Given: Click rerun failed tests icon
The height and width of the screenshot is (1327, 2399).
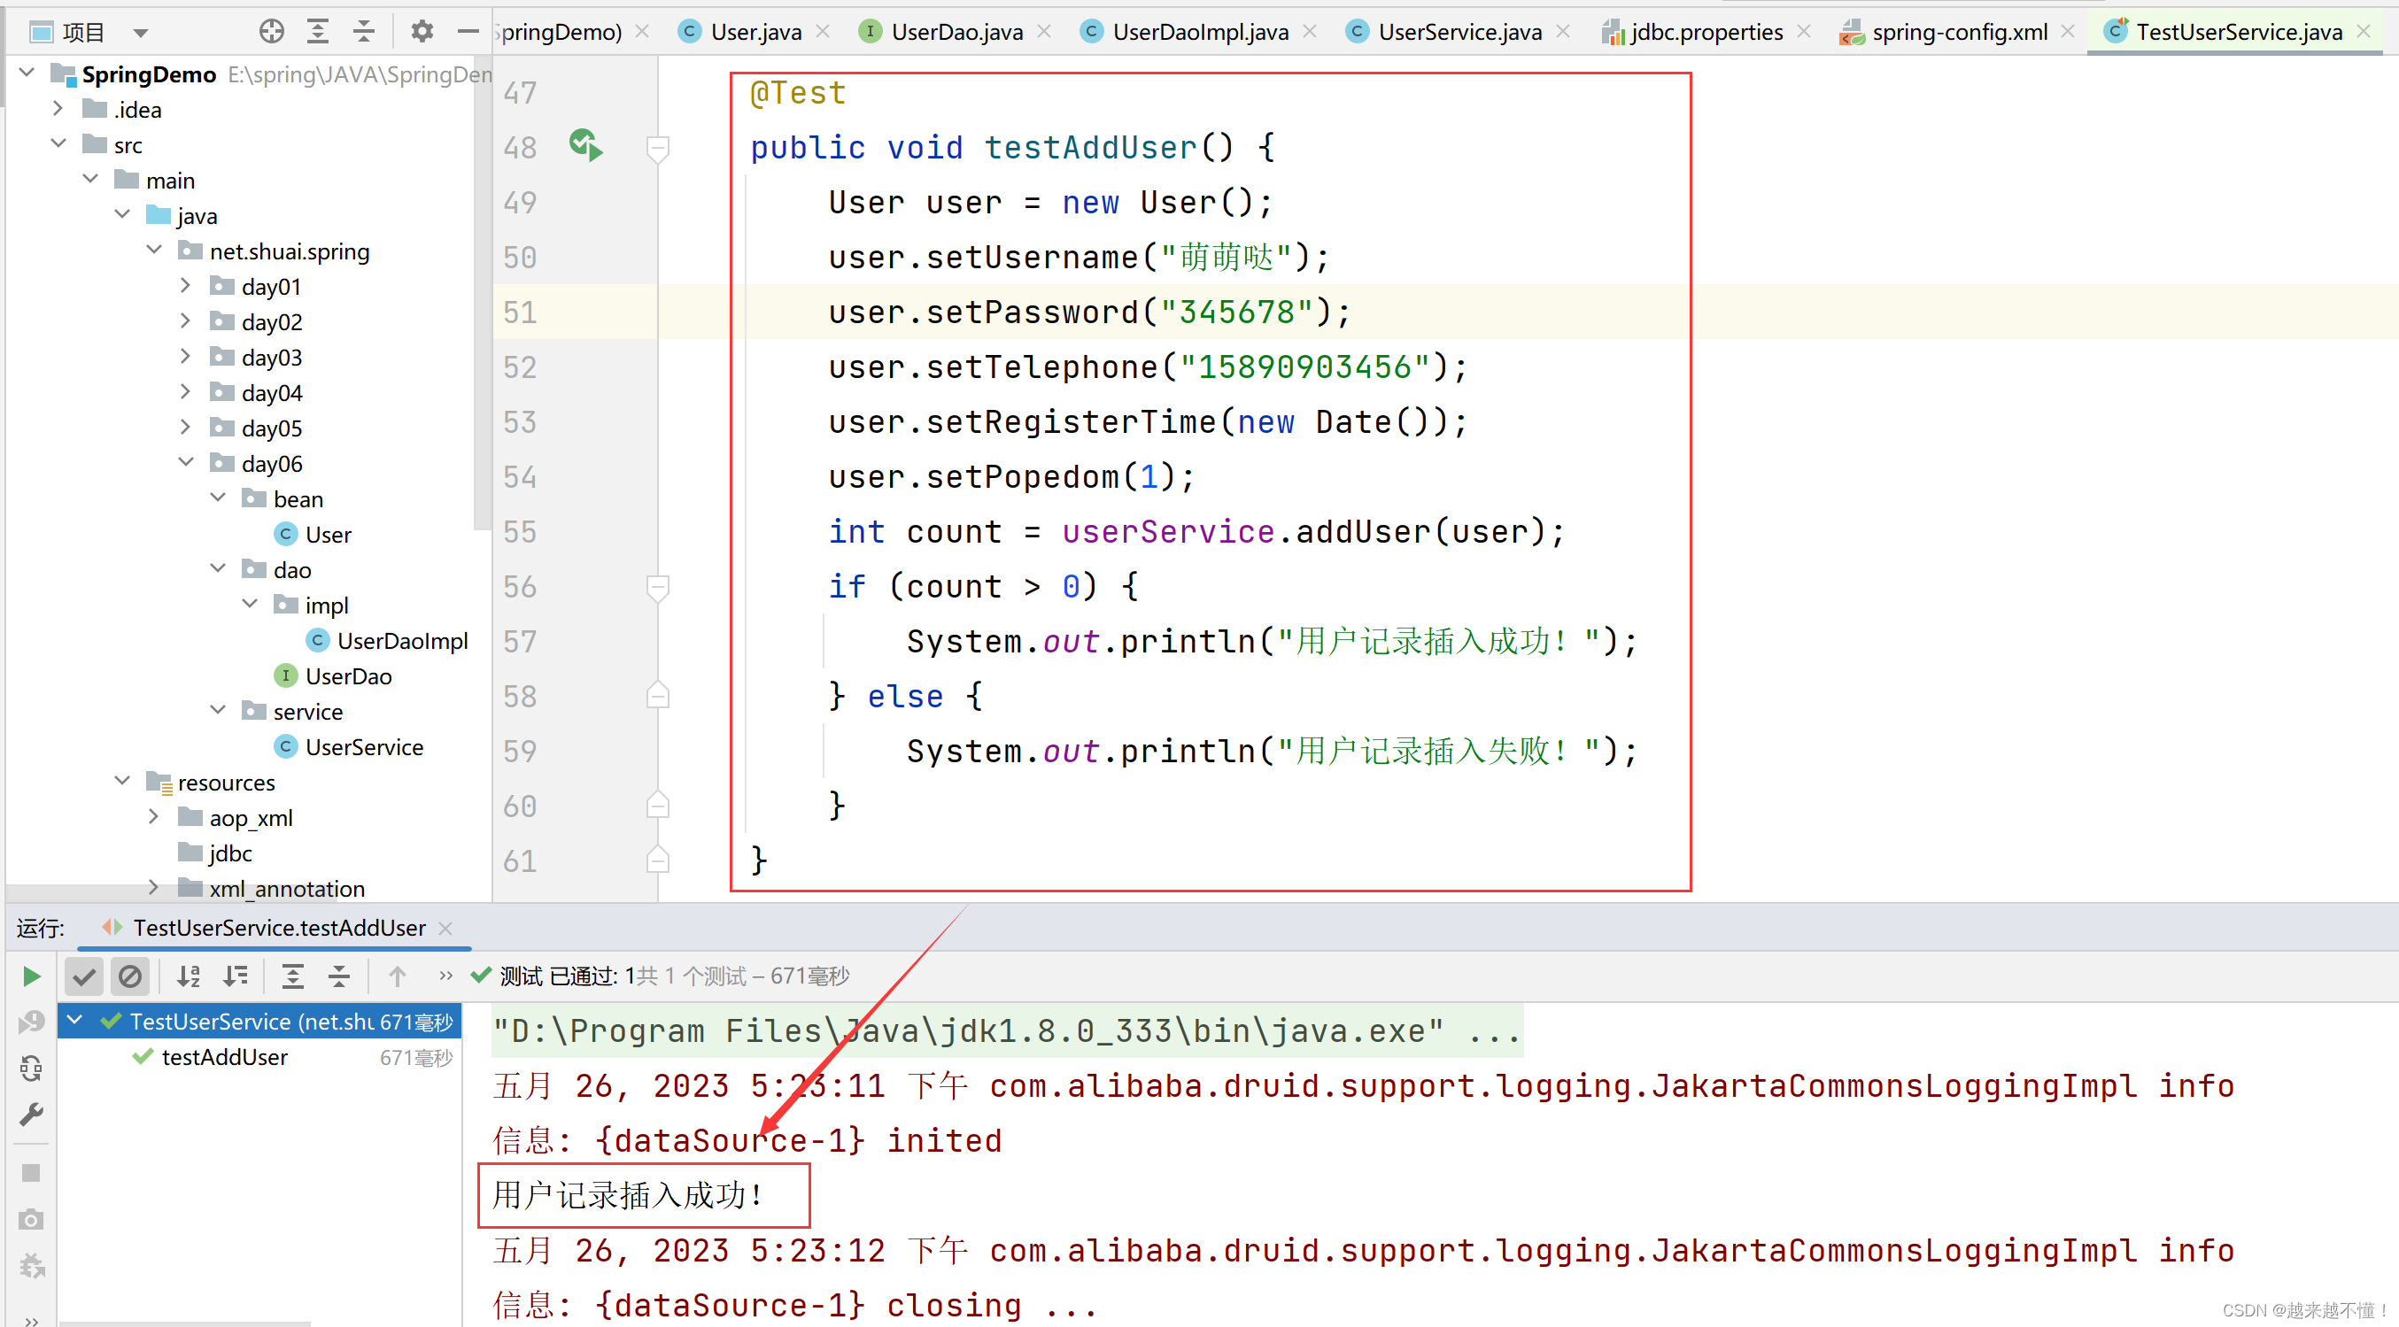Looking at the screenshot, I should [31, 1022].
